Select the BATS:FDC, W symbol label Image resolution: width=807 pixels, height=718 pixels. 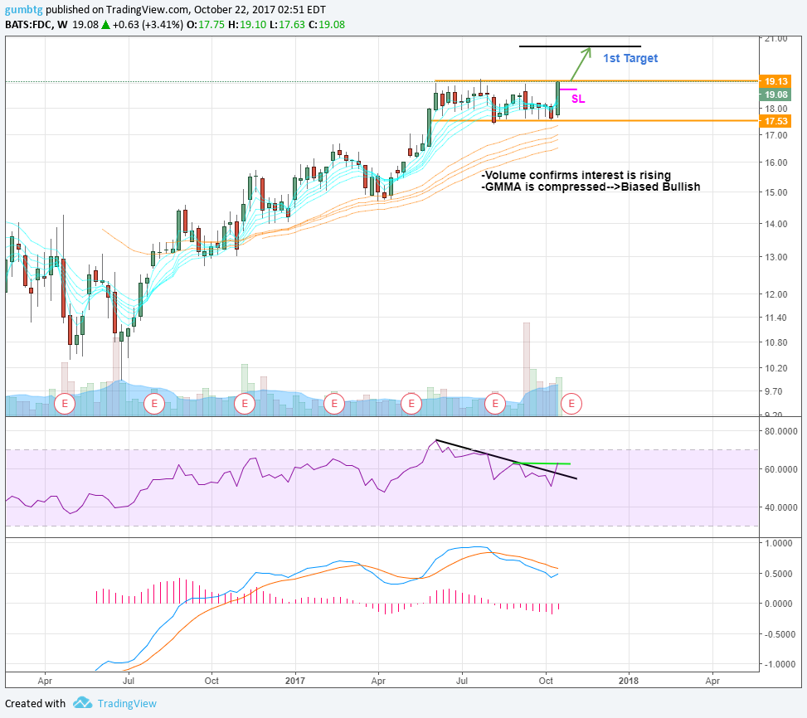[x=36, y=25]
